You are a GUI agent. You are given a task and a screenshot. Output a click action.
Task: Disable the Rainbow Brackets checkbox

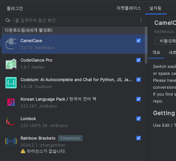point(139,138)
